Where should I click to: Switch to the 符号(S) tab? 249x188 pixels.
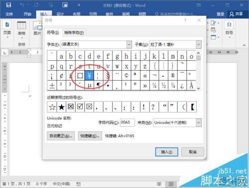[53, 32]
